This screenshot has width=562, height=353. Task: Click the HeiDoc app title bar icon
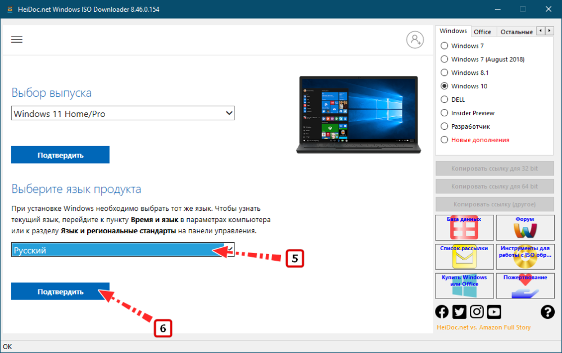10,10
